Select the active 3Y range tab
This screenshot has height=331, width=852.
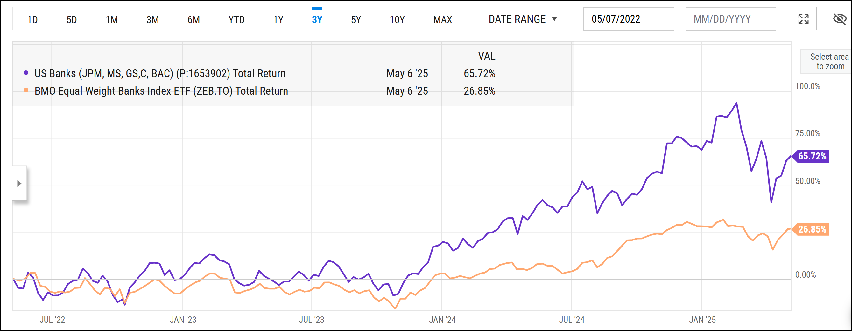point(317,19)
